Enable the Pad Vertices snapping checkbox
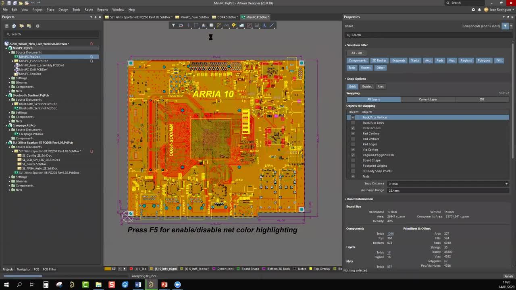The image size is (516, 290). tap(353, 139)
